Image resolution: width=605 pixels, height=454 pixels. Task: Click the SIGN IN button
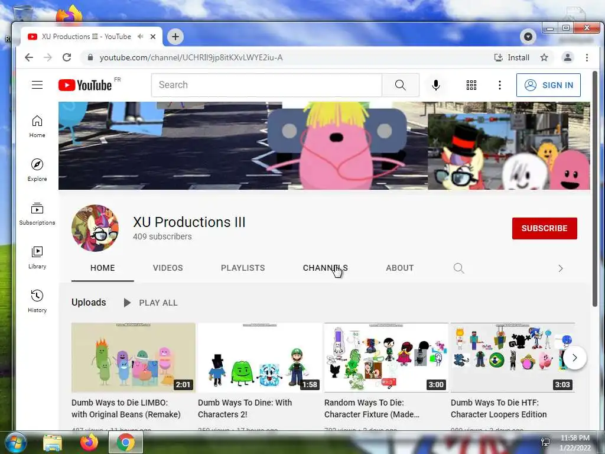(548, 85)
